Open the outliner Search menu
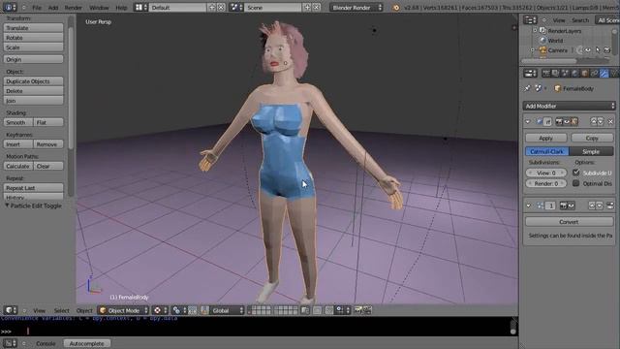 (x=580, y=20)
